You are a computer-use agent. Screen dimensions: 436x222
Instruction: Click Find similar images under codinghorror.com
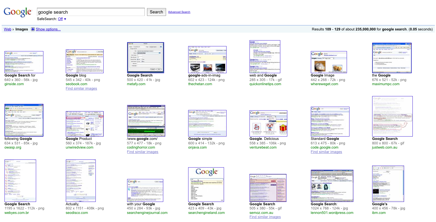[x=143, y=152]
